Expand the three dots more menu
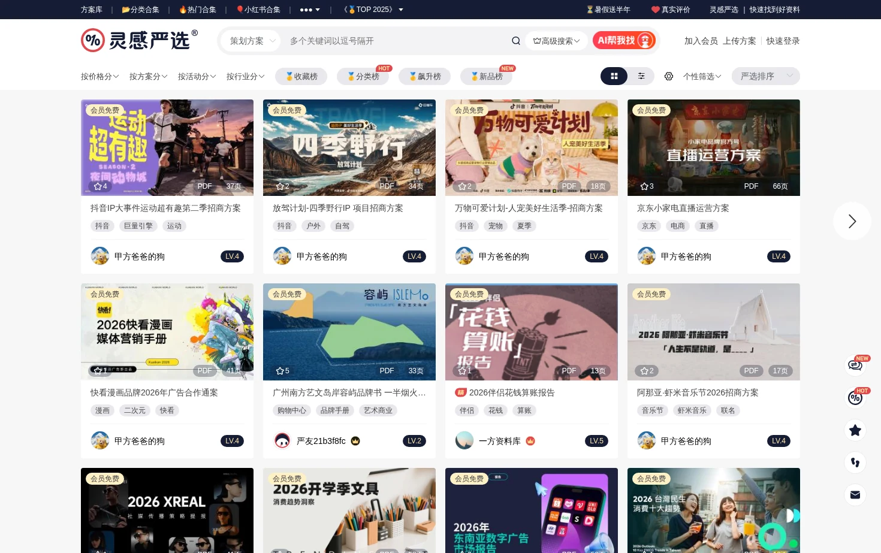Image resolution: width=881 pixels, height=553 pixels. (x=310, y=10)
